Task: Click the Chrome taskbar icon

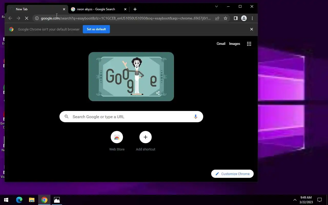Action: 44,200
